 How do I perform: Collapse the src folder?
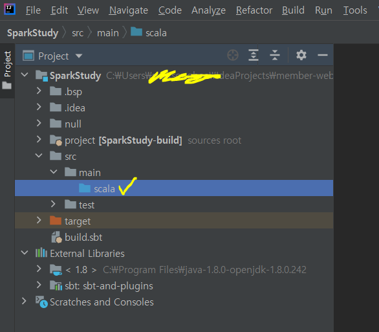pos(39,156)
